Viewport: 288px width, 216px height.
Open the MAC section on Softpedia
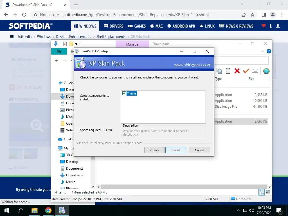point(156,26)
